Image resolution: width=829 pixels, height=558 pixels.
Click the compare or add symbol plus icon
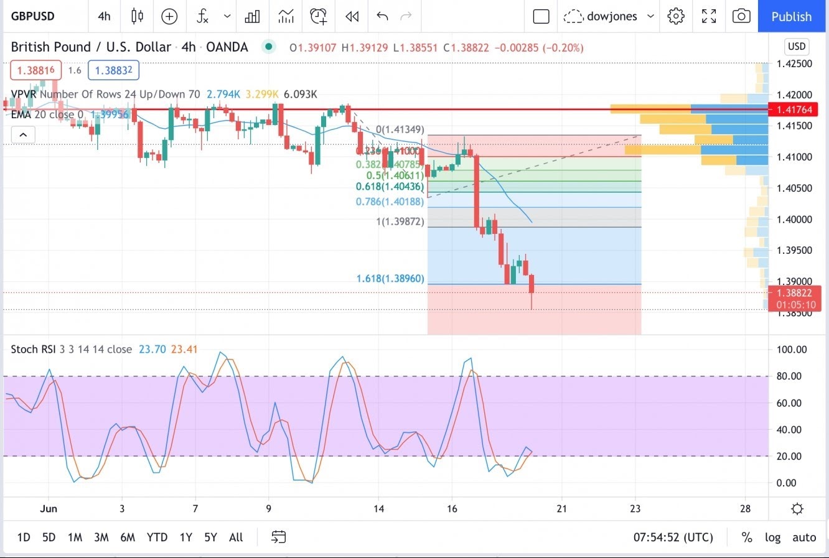point(169,17)
